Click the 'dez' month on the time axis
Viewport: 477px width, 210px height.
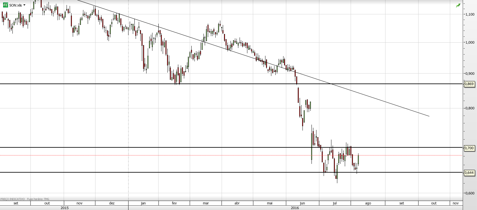pyautogui.click(x=112, y=203)
